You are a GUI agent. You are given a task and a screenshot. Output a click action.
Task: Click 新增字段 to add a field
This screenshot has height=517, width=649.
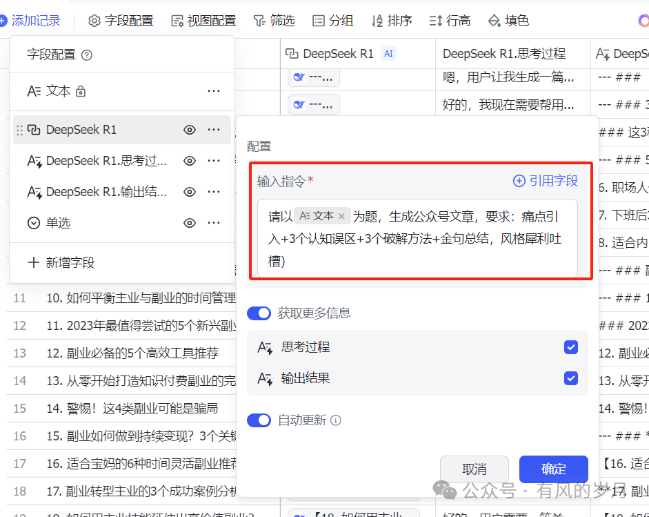point(61,263)
